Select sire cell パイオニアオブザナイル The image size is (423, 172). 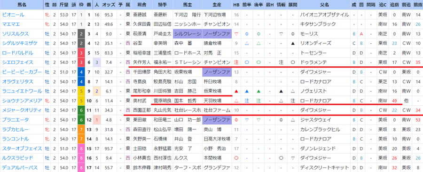[x=324, y=15]
